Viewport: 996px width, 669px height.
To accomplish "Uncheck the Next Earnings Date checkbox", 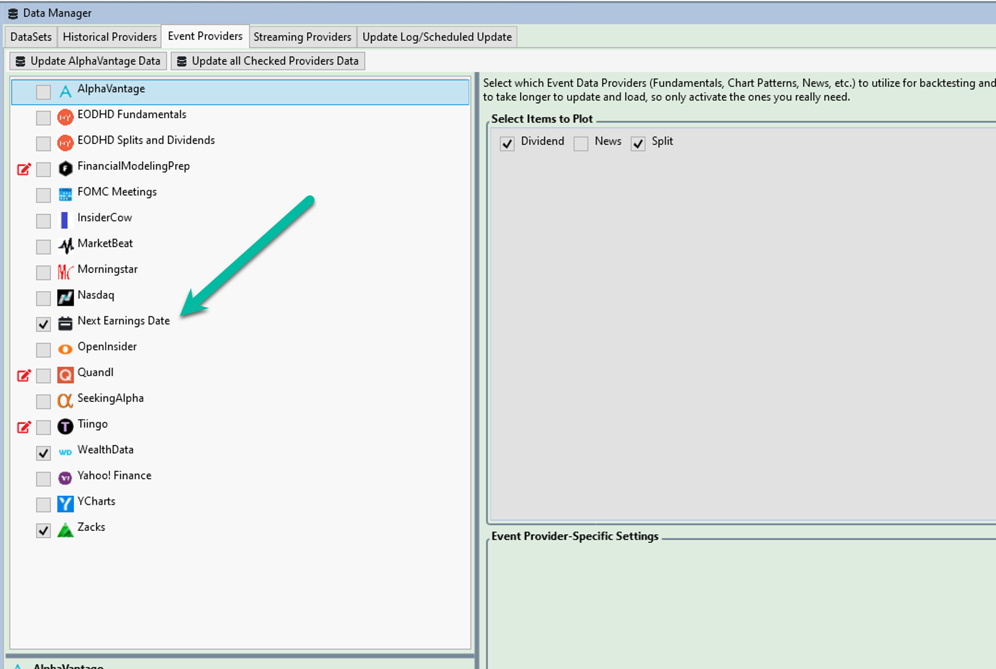I will 43,324.
